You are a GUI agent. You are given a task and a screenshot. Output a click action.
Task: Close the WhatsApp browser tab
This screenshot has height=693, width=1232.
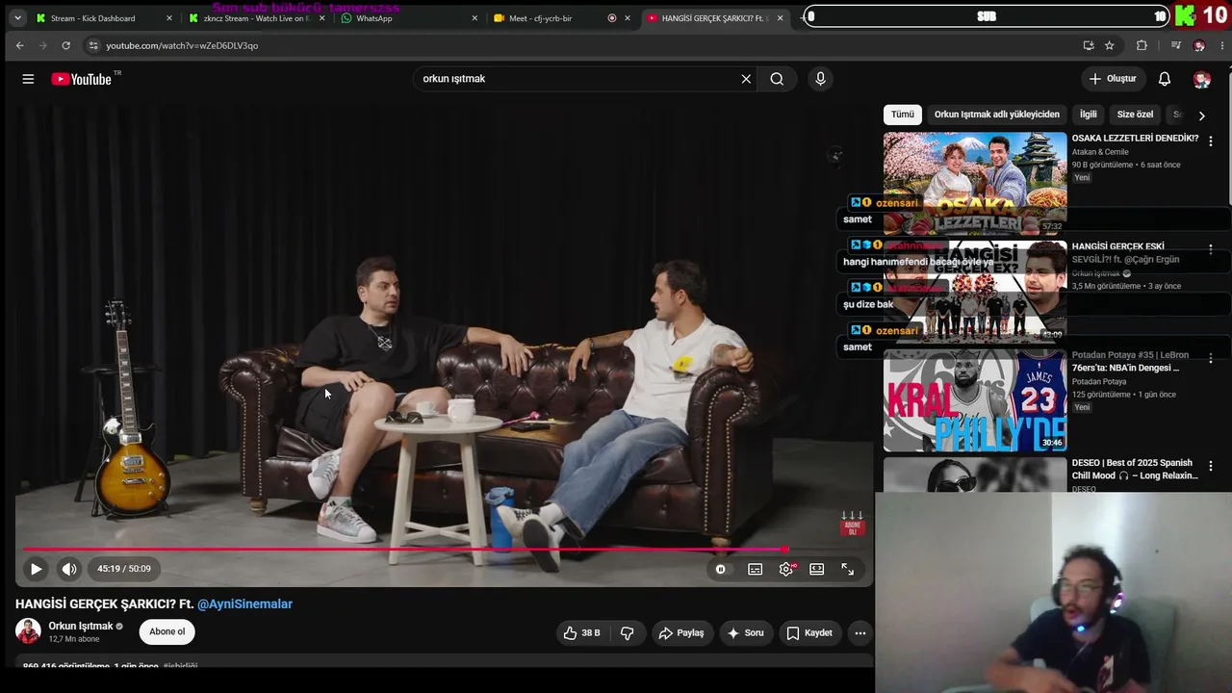click(475, 18)
